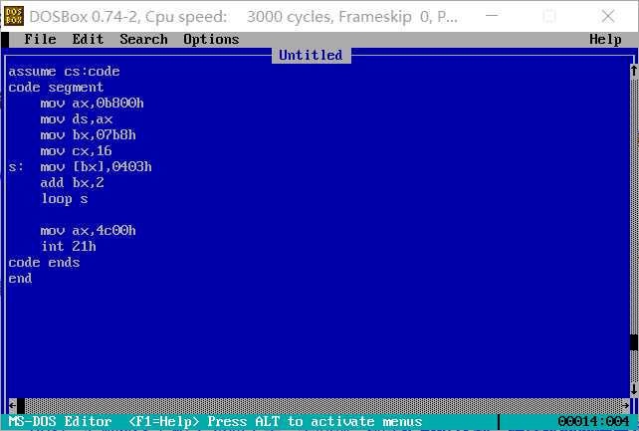Viewport: 639px width, 431px height.
Task: Click the 'loop s' line
Action: pos(65,199)
